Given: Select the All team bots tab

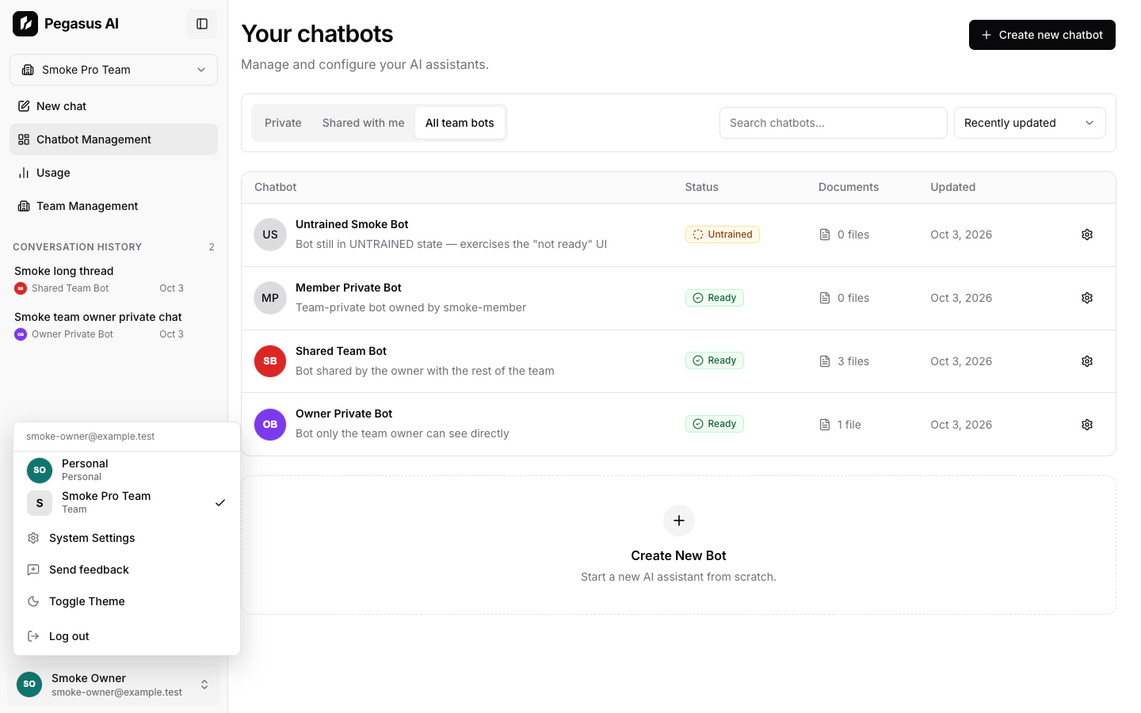Looking at the screenshot, I should pyautogui.click(x=460, y=123).
